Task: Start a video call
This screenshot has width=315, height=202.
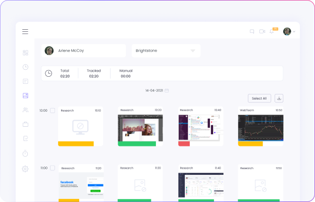Action: (x=262, y=31)
